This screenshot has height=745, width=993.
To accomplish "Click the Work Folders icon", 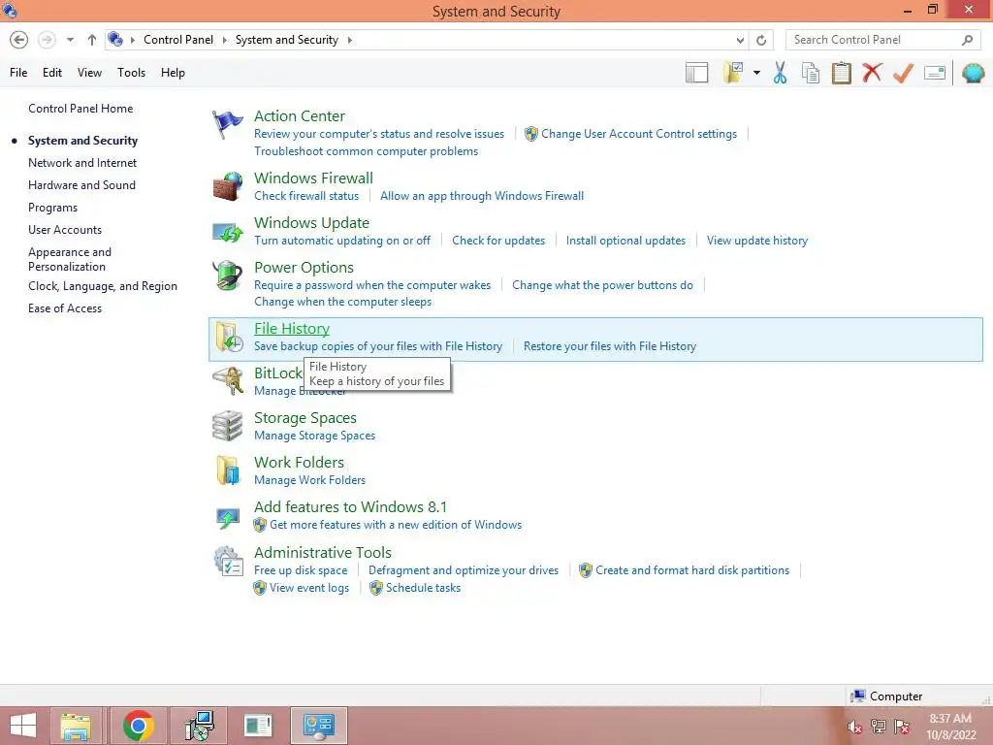I will (227, 470).
